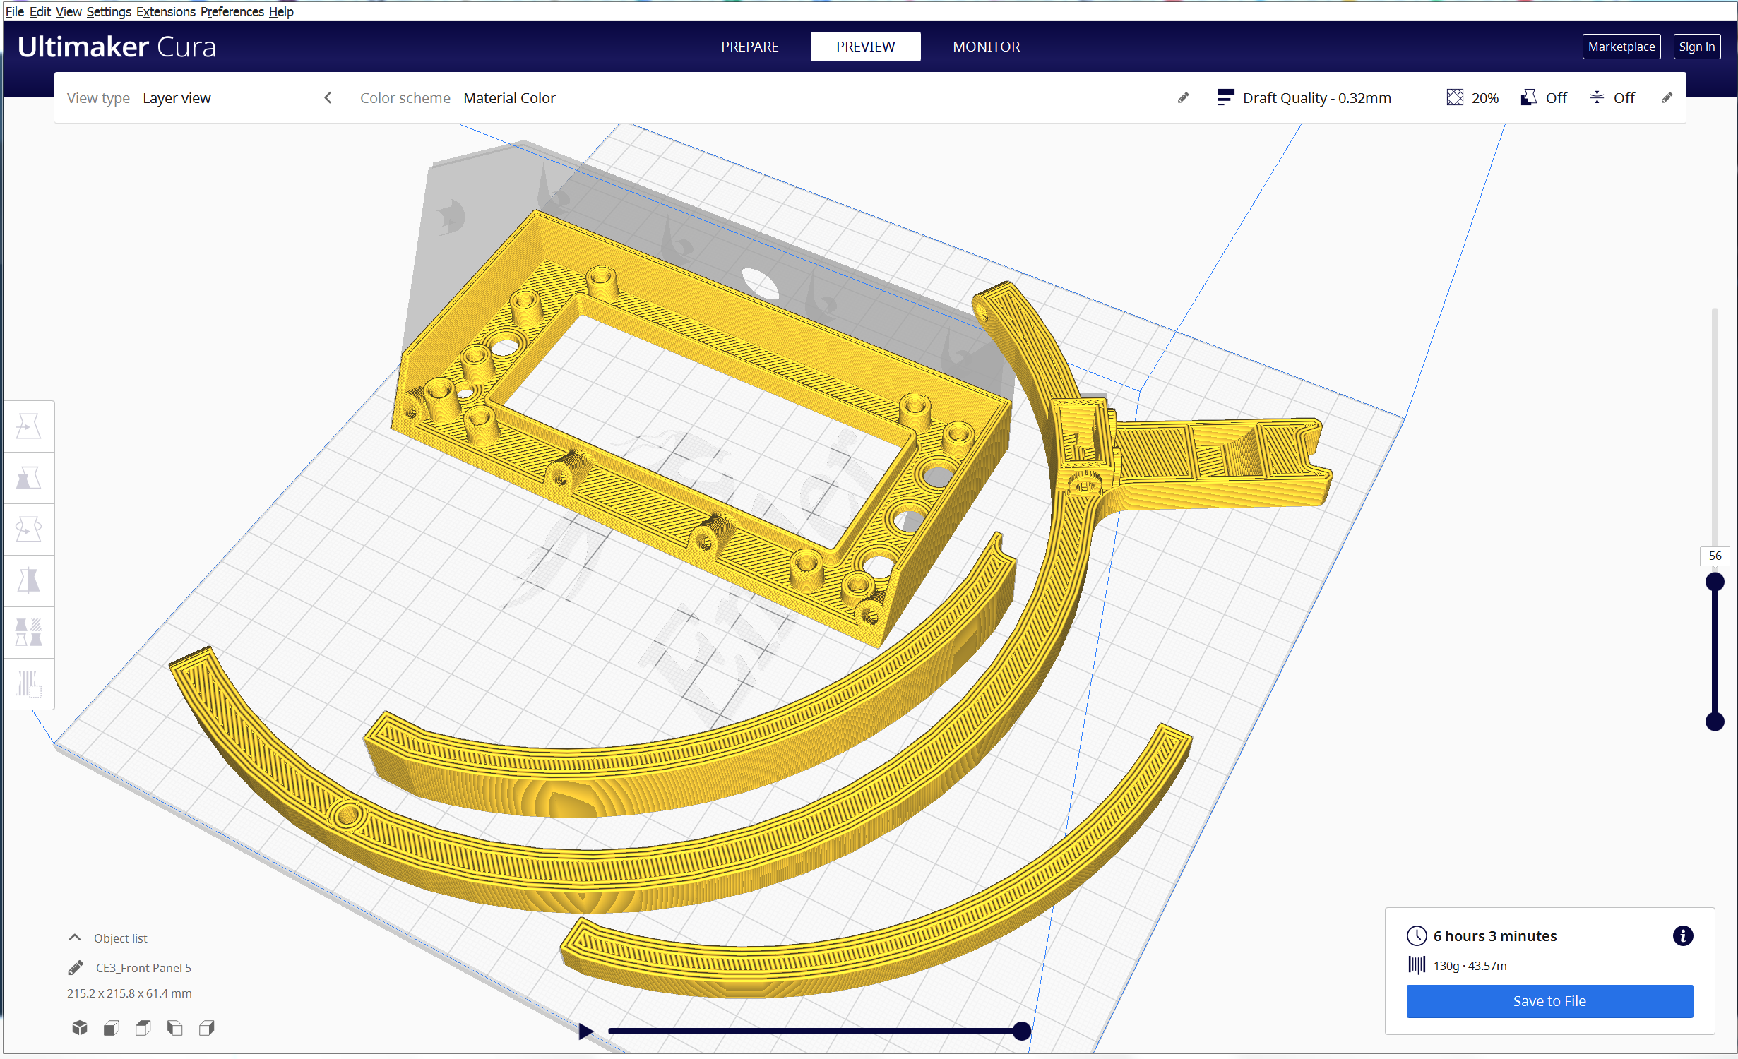Switch to the PREPARE stage tab
This screenshot has height=1059, width=1738.
(x=749, y=47)
